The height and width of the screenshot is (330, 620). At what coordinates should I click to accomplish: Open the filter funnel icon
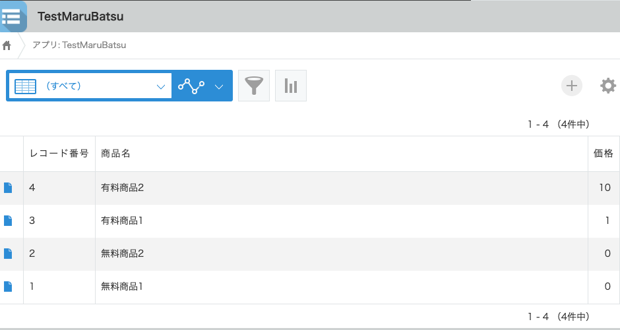[254, 86]
